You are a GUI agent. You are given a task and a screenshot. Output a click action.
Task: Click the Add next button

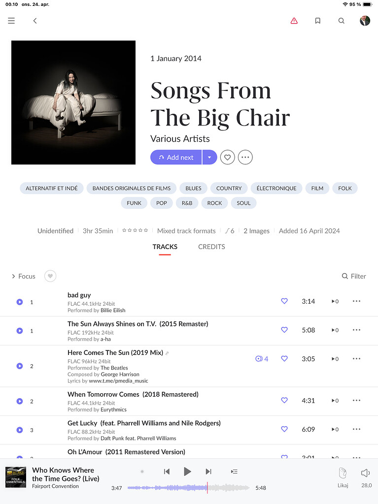pos(176,157)
